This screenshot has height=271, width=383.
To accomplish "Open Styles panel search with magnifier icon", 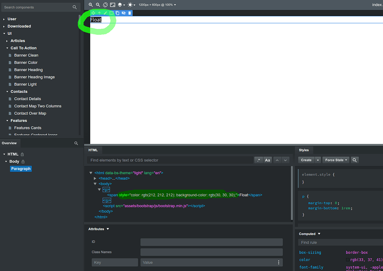I will point(355,160).
